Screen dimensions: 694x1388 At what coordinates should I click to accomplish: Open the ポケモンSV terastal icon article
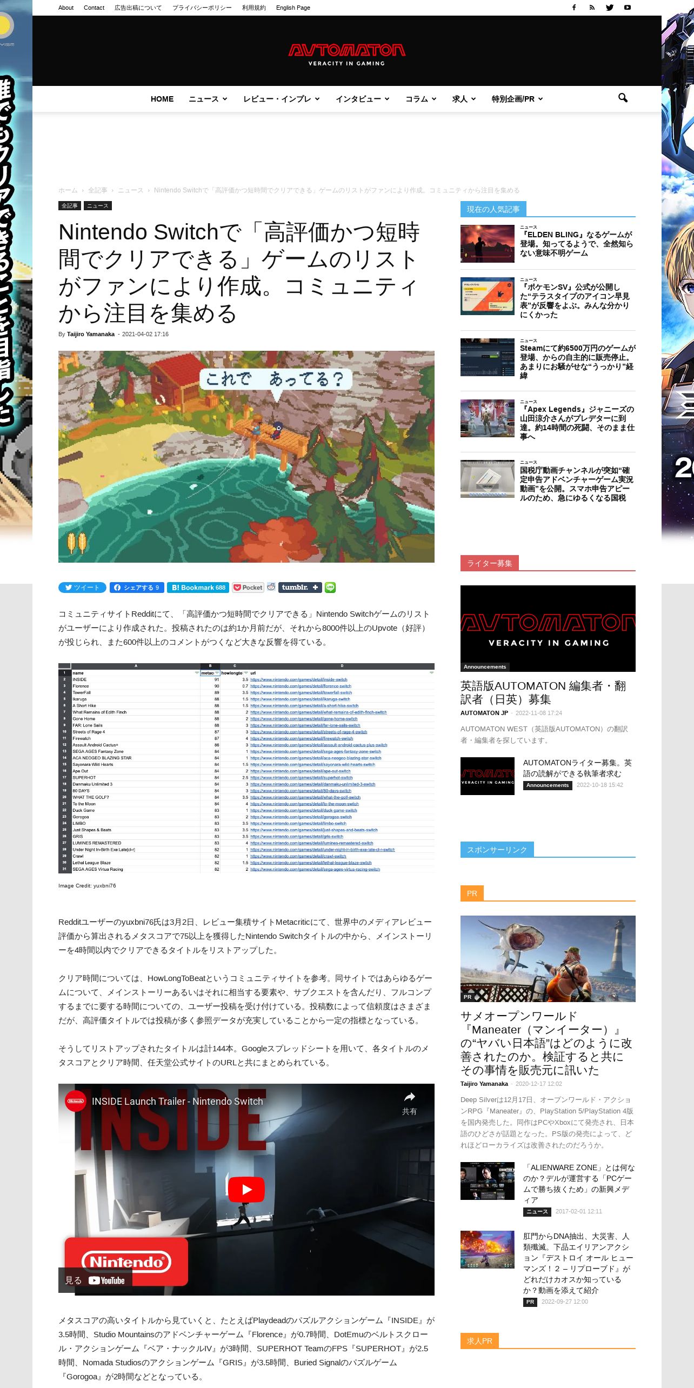pyautogui.click(x=575, y=301)
